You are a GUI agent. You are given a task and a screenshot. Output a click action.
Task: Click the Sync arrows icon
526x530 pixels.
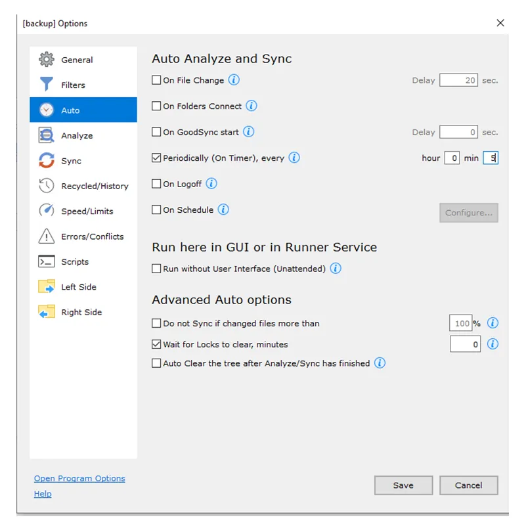point(47,160)
